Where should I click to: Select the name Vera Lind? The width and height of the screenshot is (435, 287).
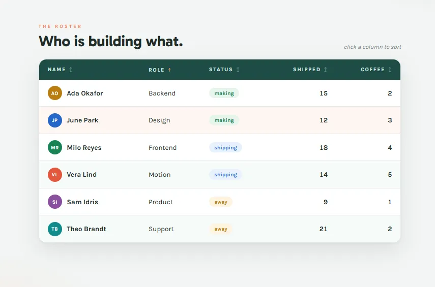(x=82, y=175)
